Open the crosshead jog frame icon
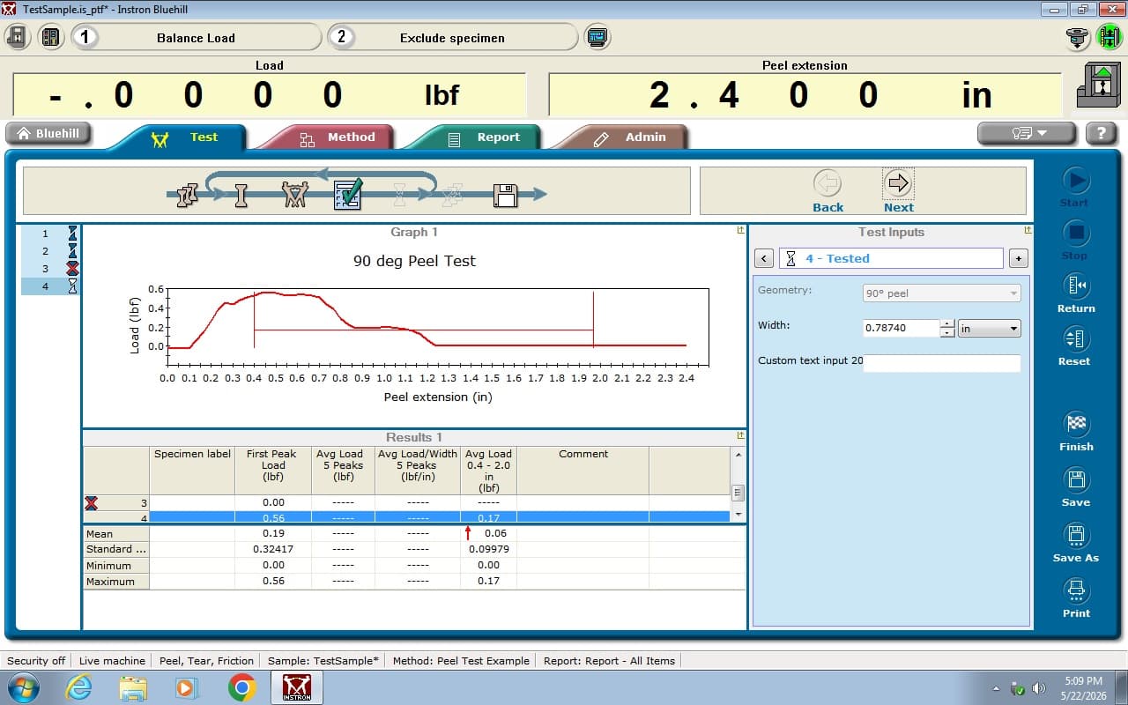Viewport: 1128px width, 705px height. click(x=1098, y=85)
